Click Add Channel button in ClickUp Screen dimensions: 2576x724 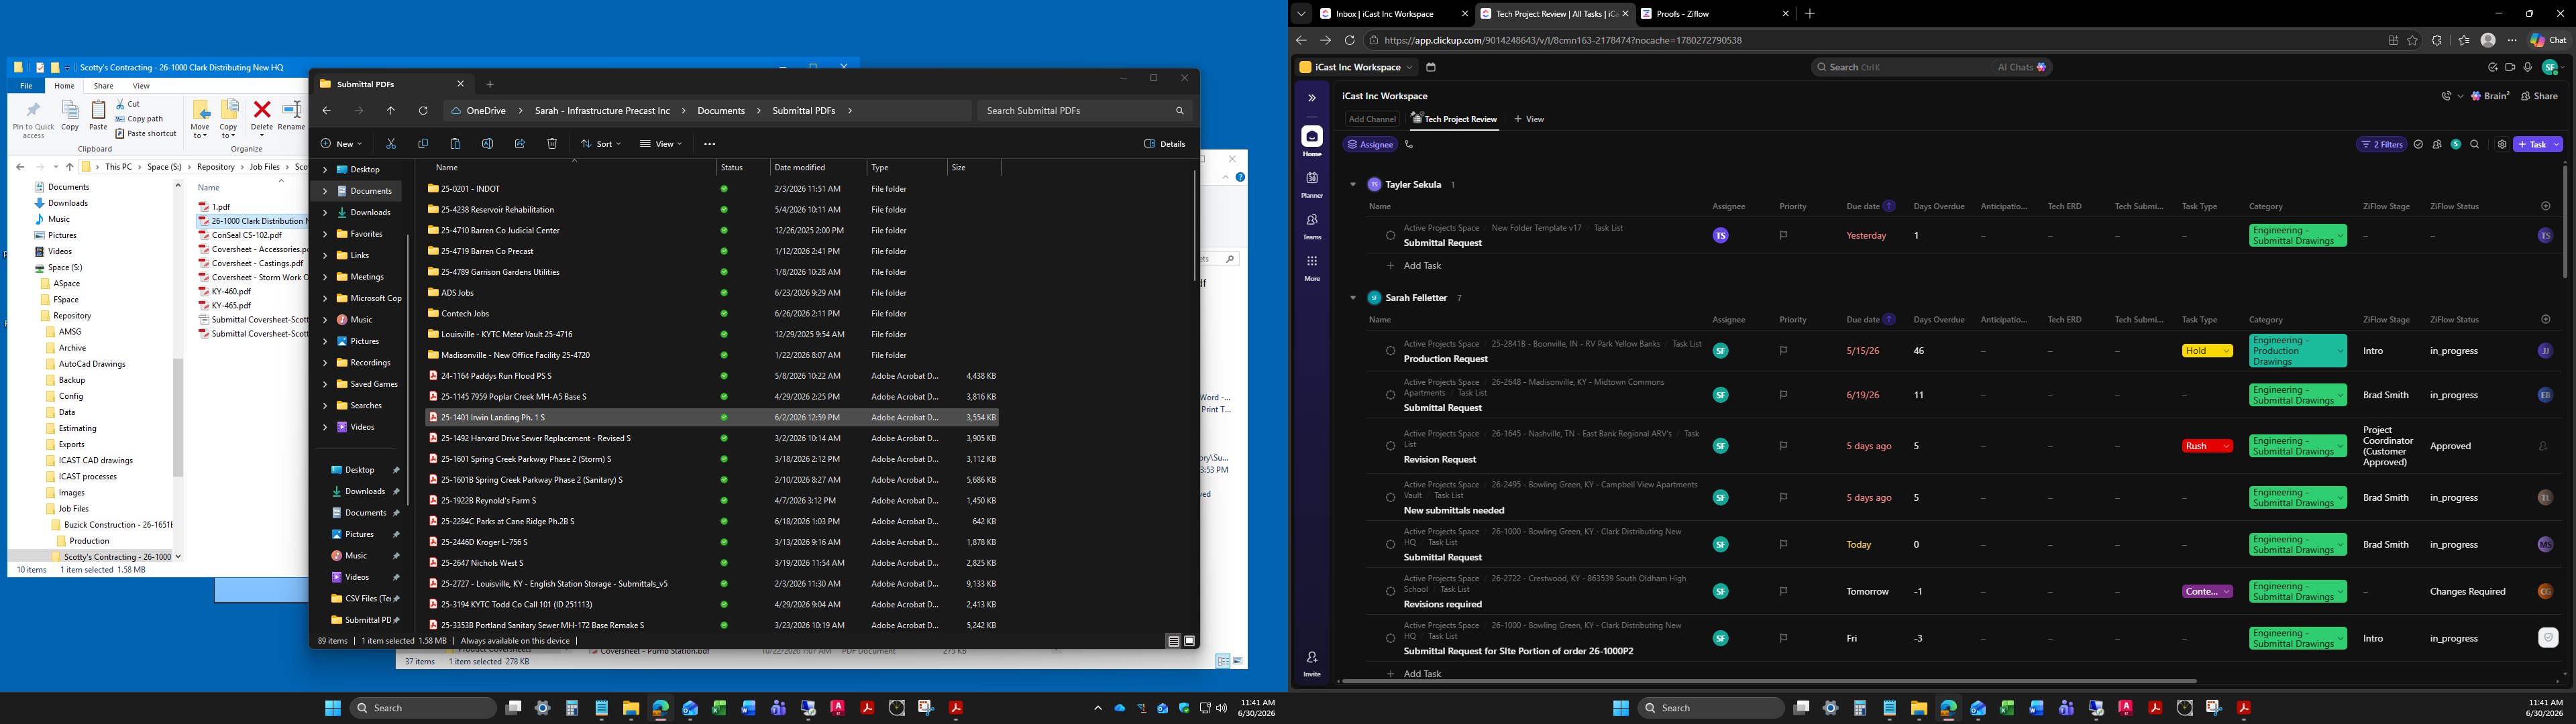(x=1372, y=119)
